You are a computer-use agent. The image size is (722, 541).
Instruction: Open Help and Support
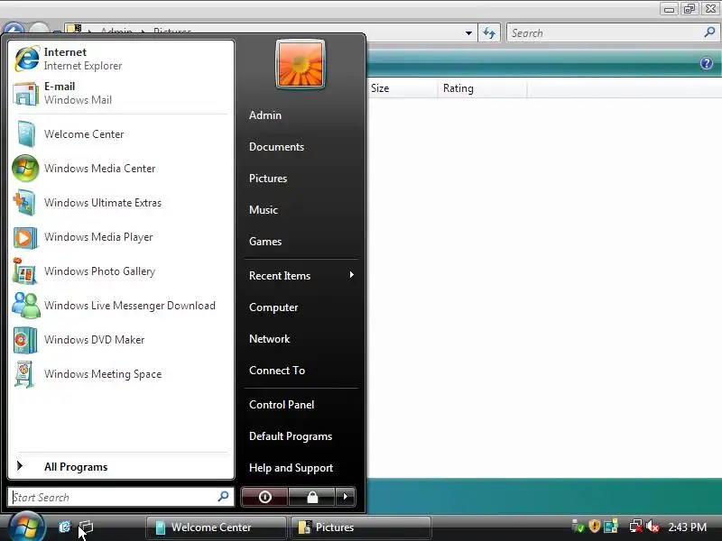[x=291, y=468]
